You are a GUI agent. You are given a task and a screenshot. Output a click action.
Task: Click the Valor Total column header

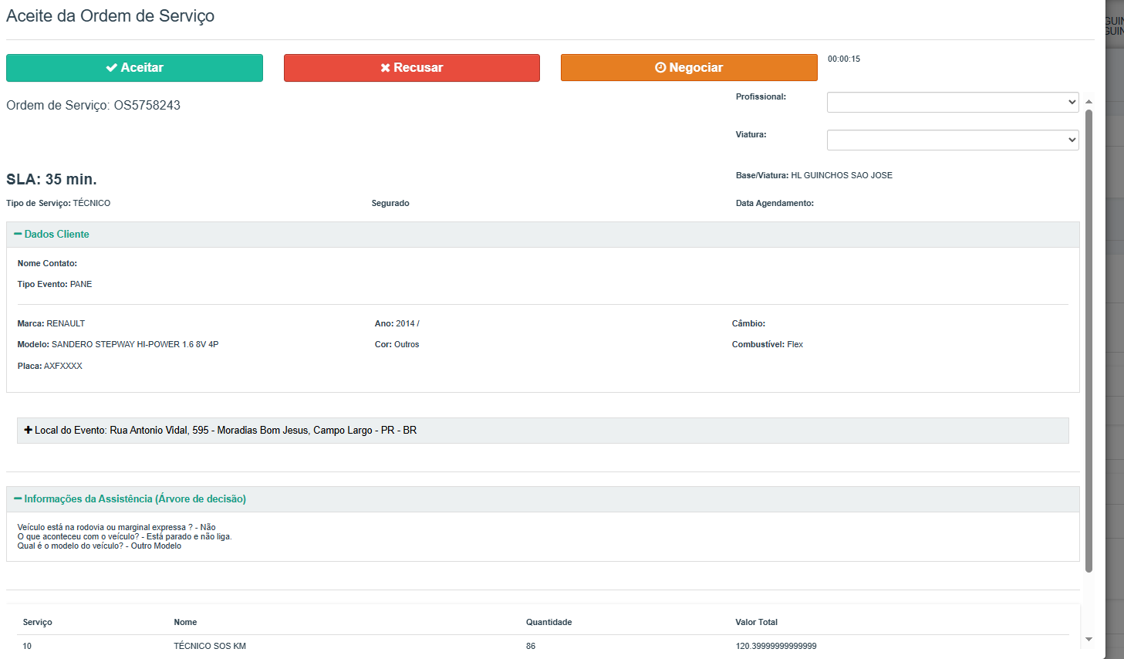tap(756, 622)
